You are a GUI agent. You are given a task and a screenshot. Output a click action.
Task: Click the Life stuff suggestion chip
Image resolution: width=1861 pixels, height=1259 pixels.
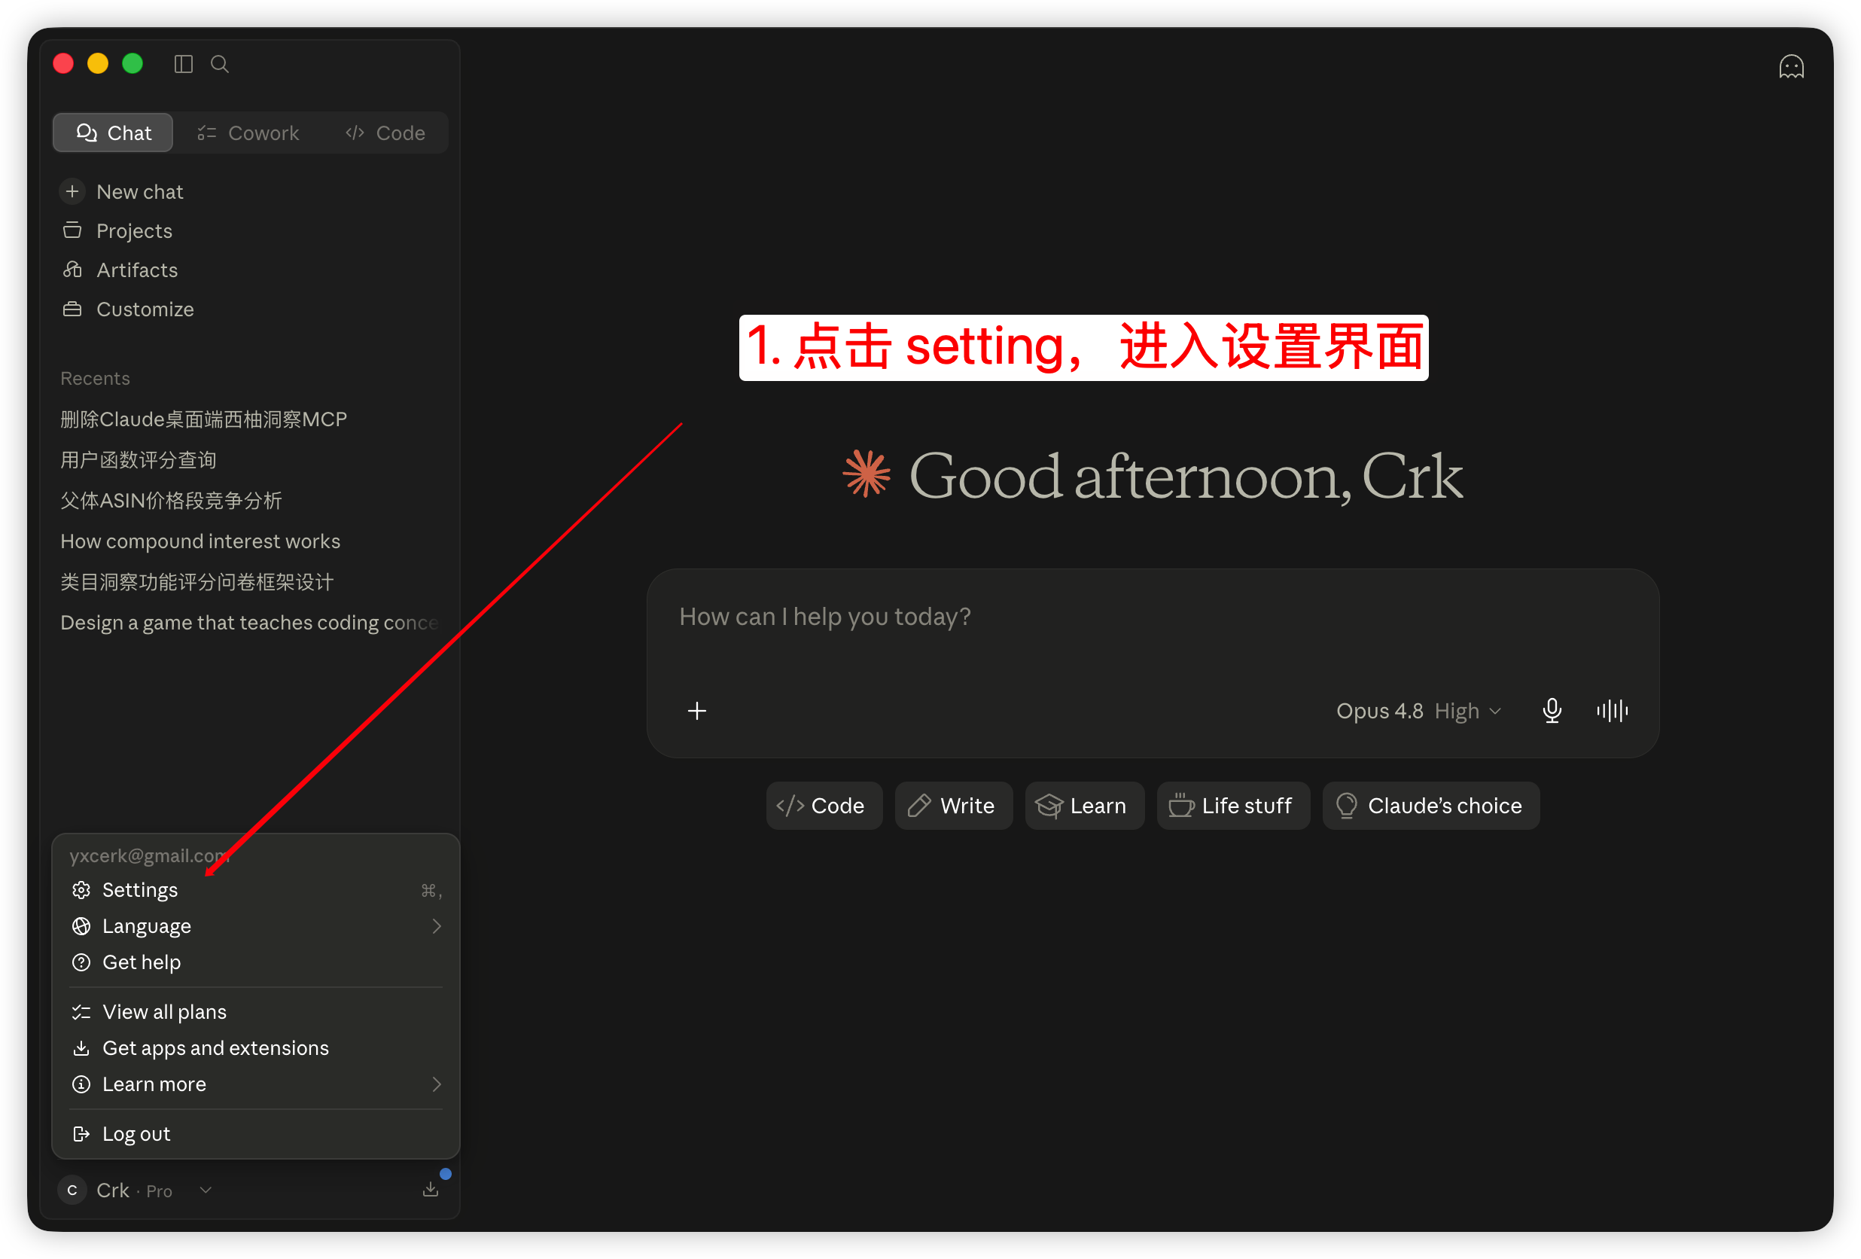pos(1233,805)
